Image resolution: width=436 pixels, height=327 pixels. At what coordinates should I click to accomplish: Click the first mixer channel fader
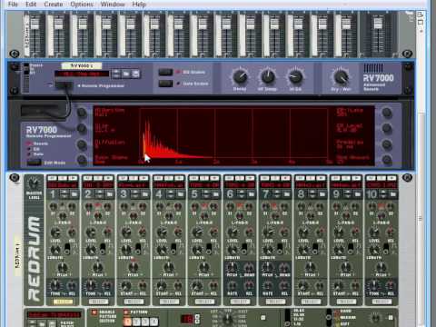35,23
